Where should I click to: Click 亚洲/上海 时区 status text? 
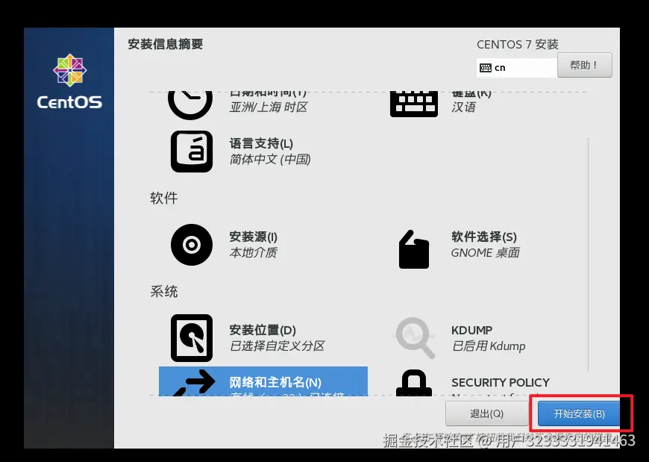pyautogui.click(x=269, y=107)
